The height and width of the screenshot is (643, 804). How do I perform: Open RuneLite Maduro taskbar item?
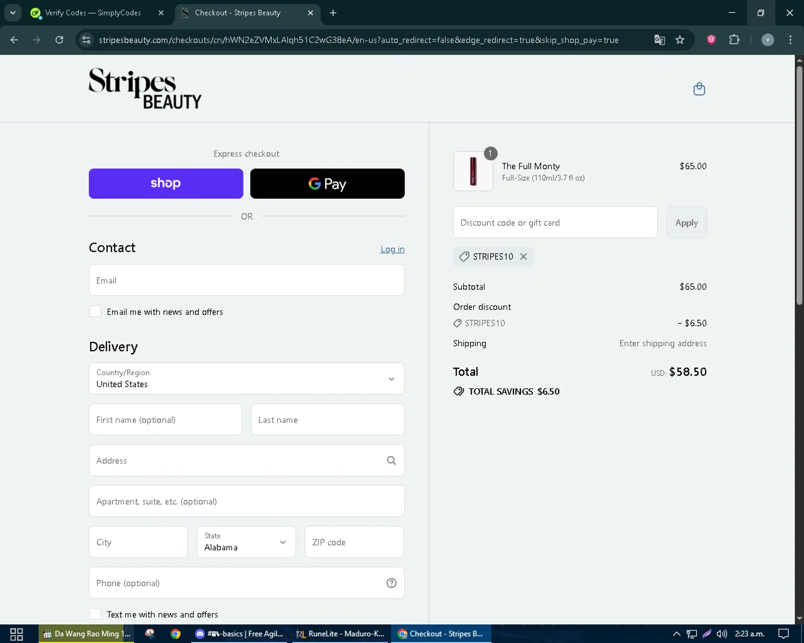point(340,634)
